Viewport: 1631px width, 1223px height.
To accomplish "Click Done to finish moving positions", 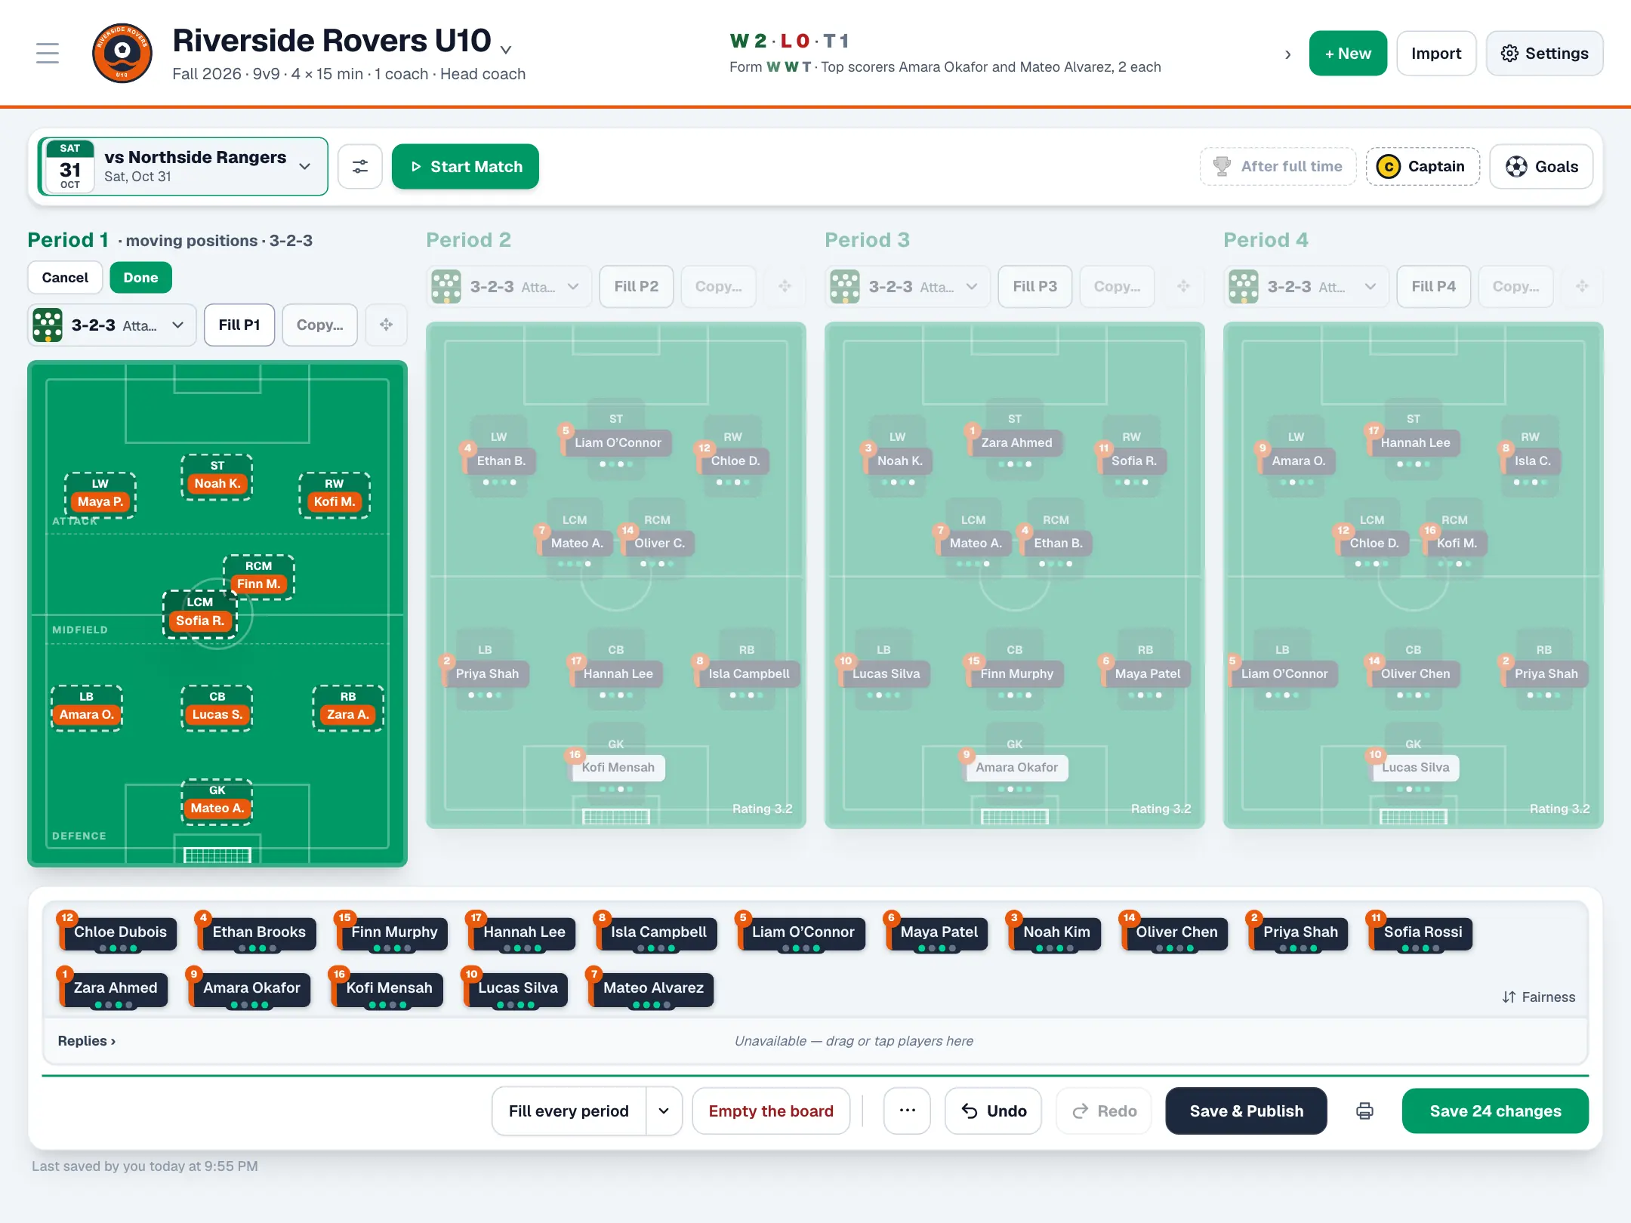I will 140,278.
